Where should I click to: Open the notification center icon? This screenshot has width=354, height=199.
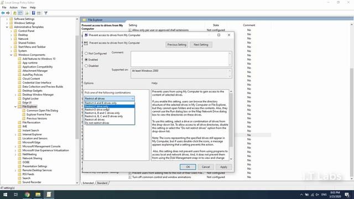coord(347,195)
